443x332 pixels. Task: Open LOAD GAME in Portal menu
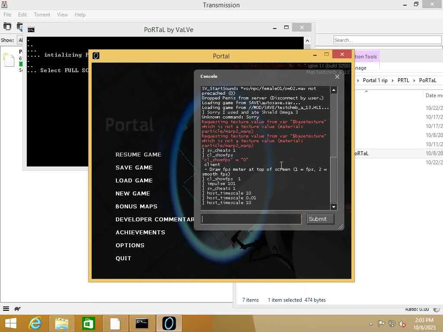click(x=134, y=180)
